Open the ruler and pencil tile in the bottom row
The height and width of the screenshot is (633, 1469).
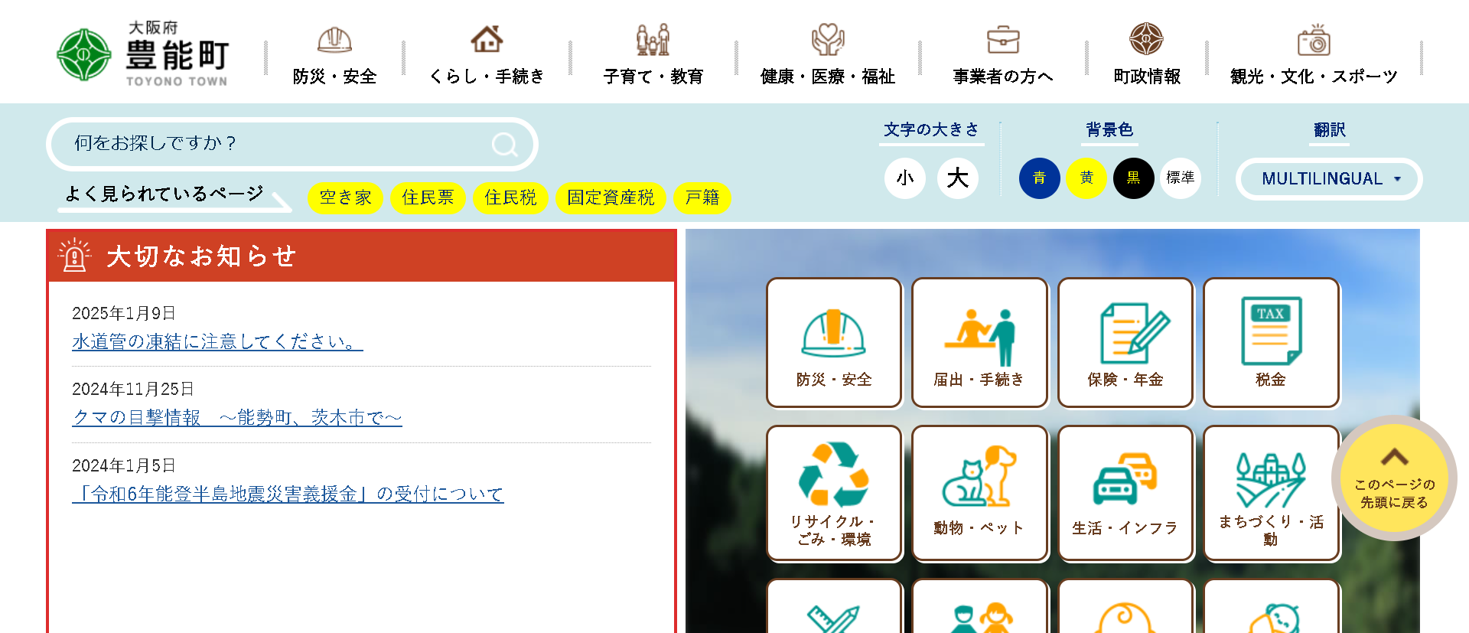tap(834, 606)
